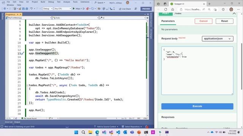Viewport: 243px width, 136px height.
Task: Click the Windows Start button on taskbar
Action: 76,132
